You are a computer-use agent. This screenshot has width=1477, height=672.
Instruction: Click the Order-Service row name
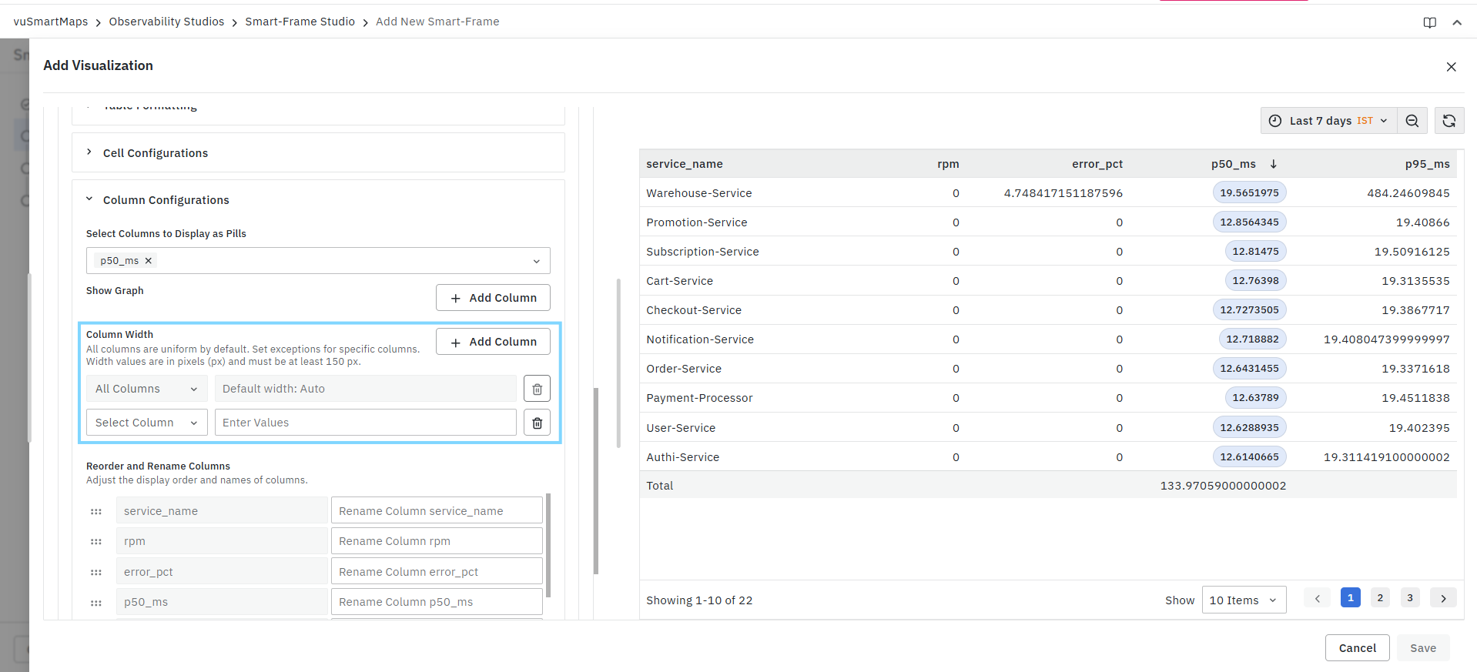click(684, 369)
